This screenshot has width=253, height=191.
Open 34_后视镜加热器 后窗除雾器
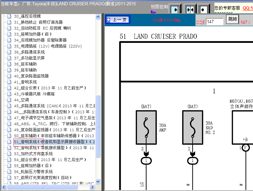click(40, 40)
